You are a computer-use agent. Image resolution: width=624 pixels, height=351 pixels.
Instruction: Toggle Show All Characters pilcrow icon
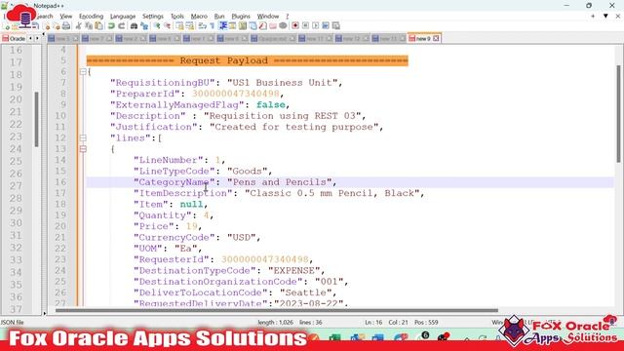(x=213, y=26)
